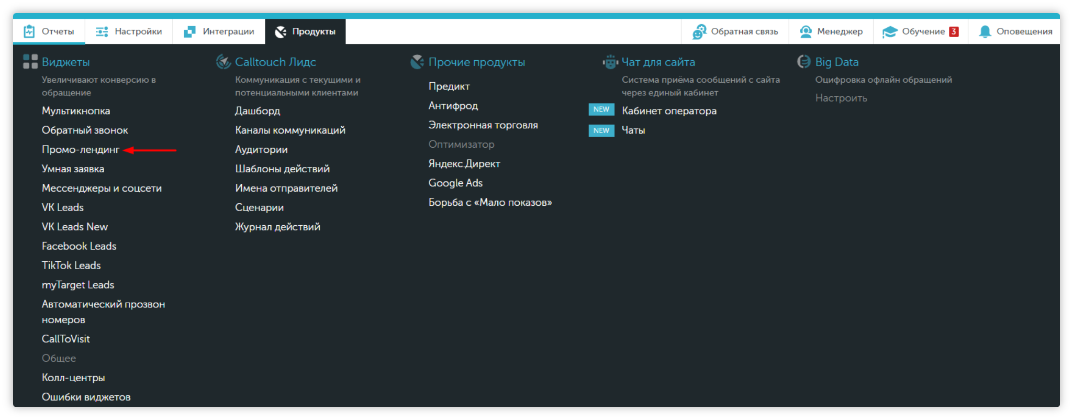This screenshot has height=420, width=1073.
Task: Click the Settings sliders icon
Action: [x=102, y=31]
